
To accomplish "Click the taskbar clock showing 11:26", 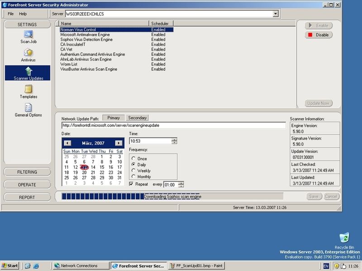I will (353, 266).
